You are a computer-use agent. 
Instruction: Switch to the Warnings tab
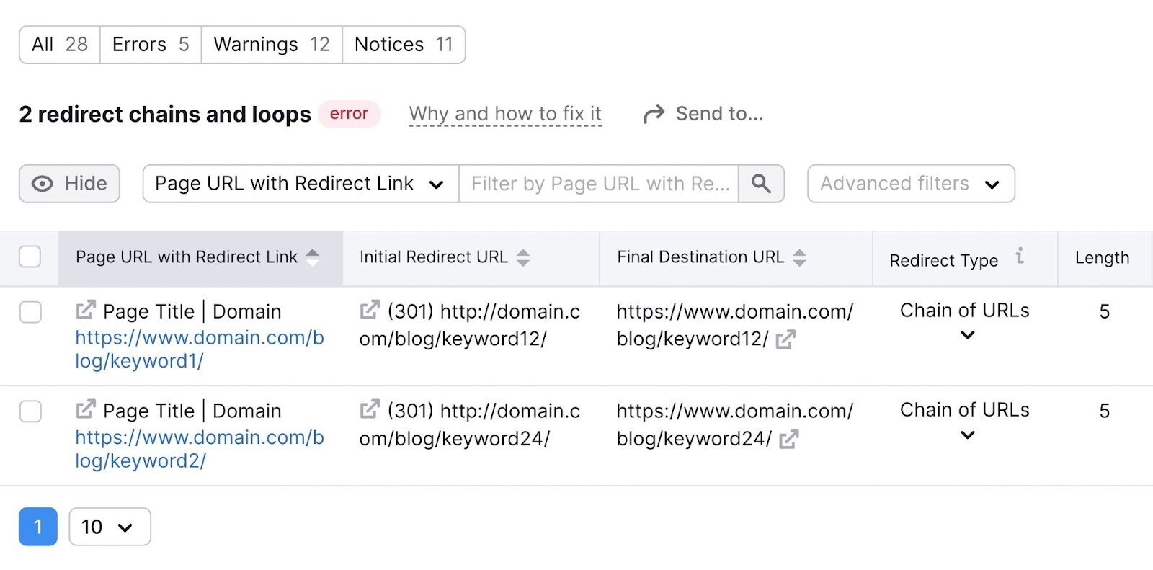[x=271, y=44]
